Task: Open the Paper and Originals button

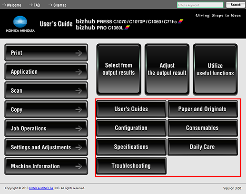Action: point(203,109)
